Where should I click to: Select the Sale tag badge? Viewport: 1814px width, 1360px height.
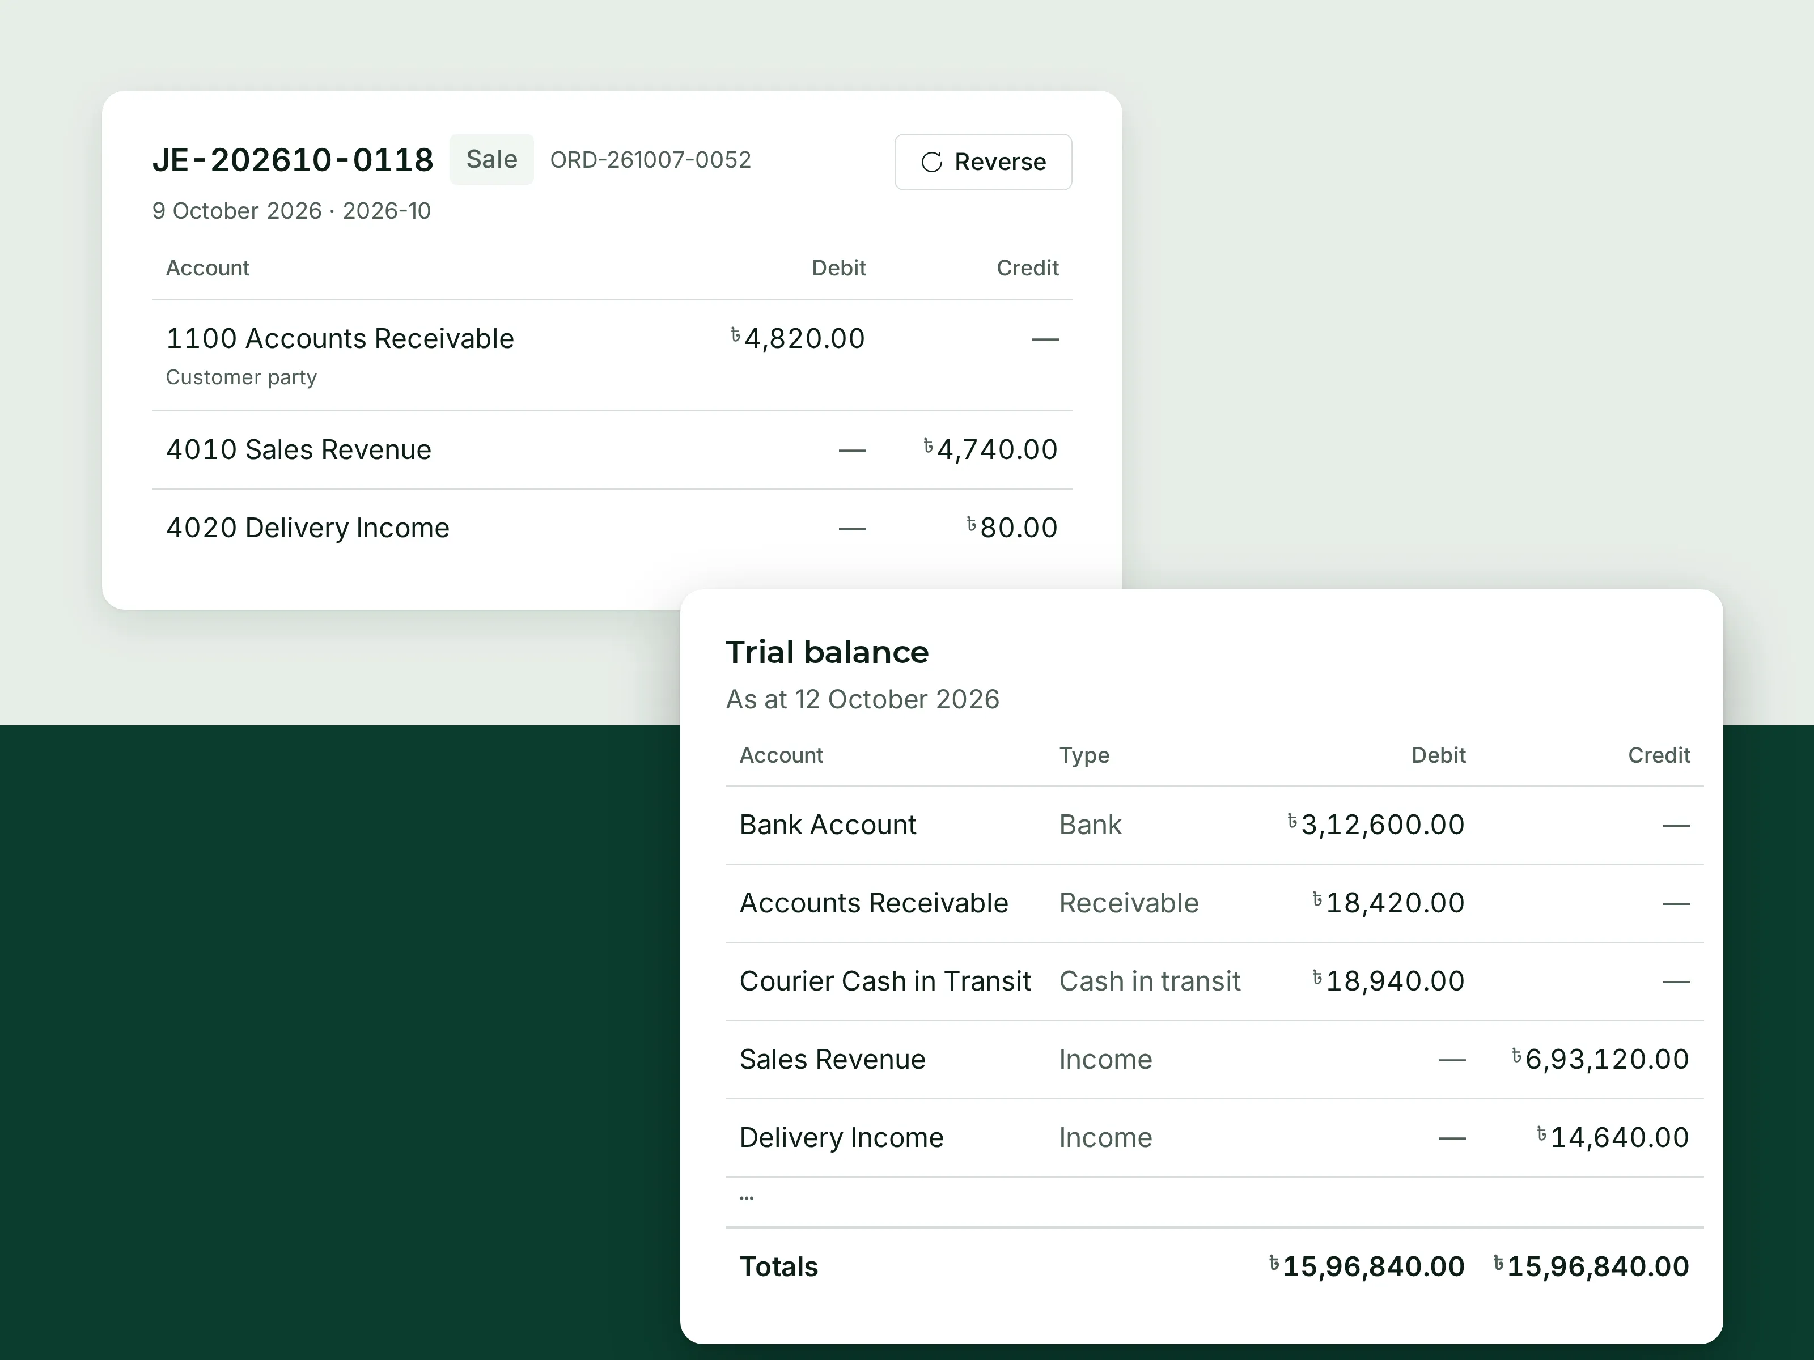pyautogui.click(x=491, y=159)
